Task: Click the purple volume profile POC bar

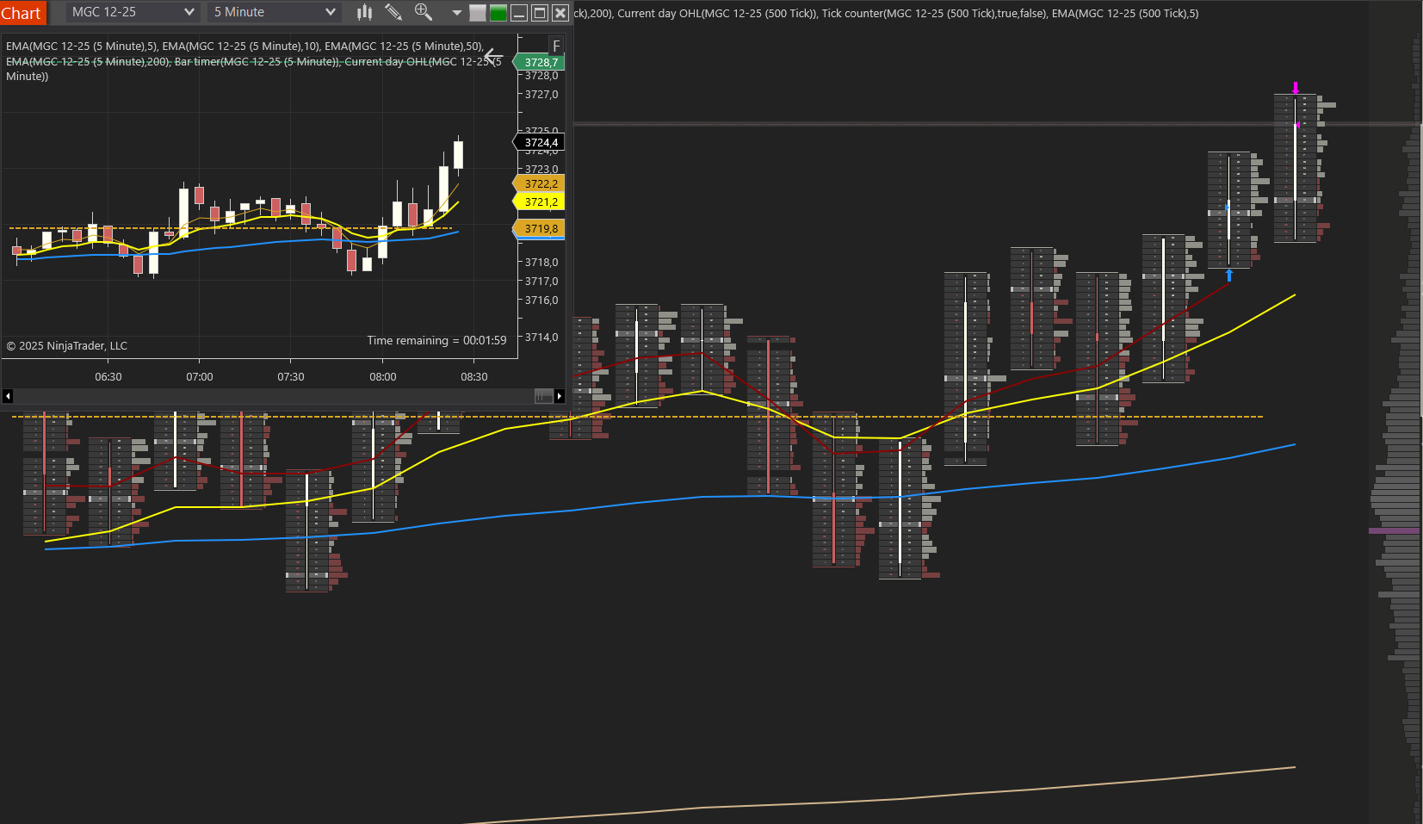Action: click(x=1394, y=530)
